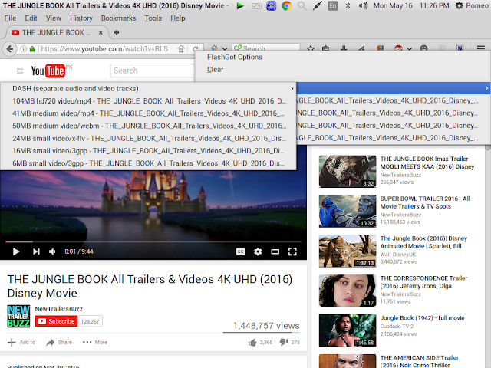The height and width of the screenshot is (368, 491).
Task: Open the File menu
Action: 10,18
